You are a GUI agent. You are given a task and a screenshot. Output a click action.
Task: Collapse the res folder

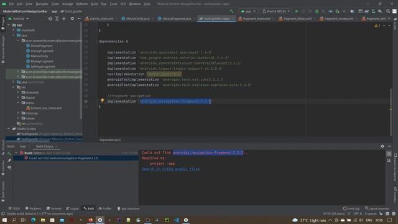coord(14,87)
